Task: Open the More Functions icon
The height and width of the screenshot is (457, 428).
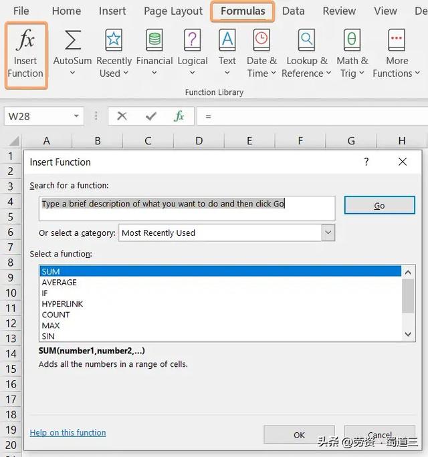Action: pos(397,39)
